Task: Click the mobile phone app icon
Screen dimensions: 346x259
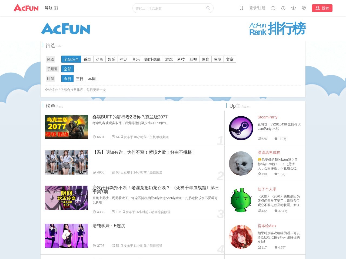Action: pyautogui.click(x=241, y=8)
